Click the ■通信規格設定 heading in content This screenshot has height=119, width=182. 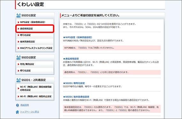click(71, 59)
